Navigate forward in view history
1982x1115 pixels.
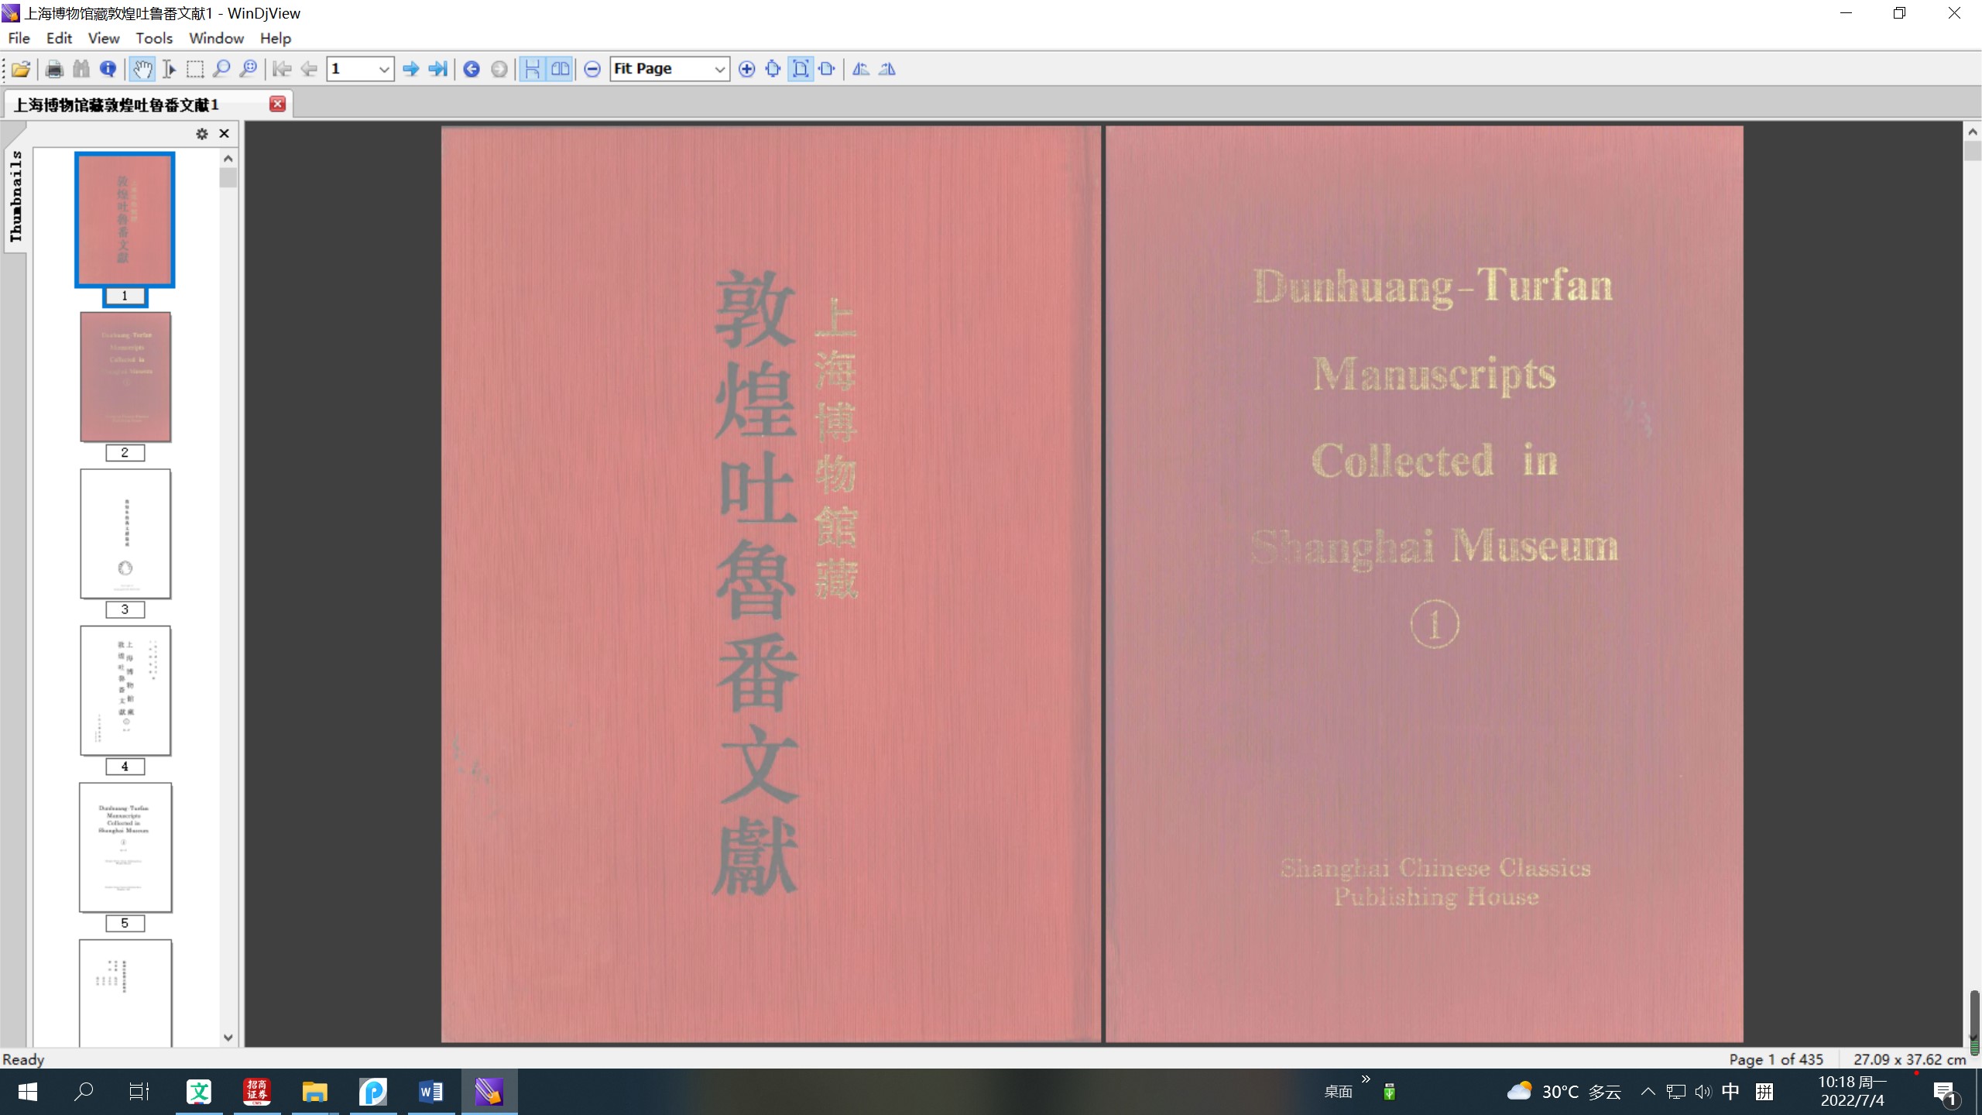[499, 69]
